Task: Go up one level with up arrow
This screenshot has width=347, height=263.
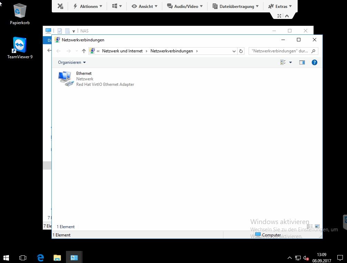Action: (84, 51)
